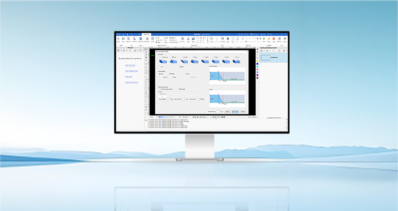The image size is (398, 211).
Task: Click Add From File link
Action: (x=130, y=65)
